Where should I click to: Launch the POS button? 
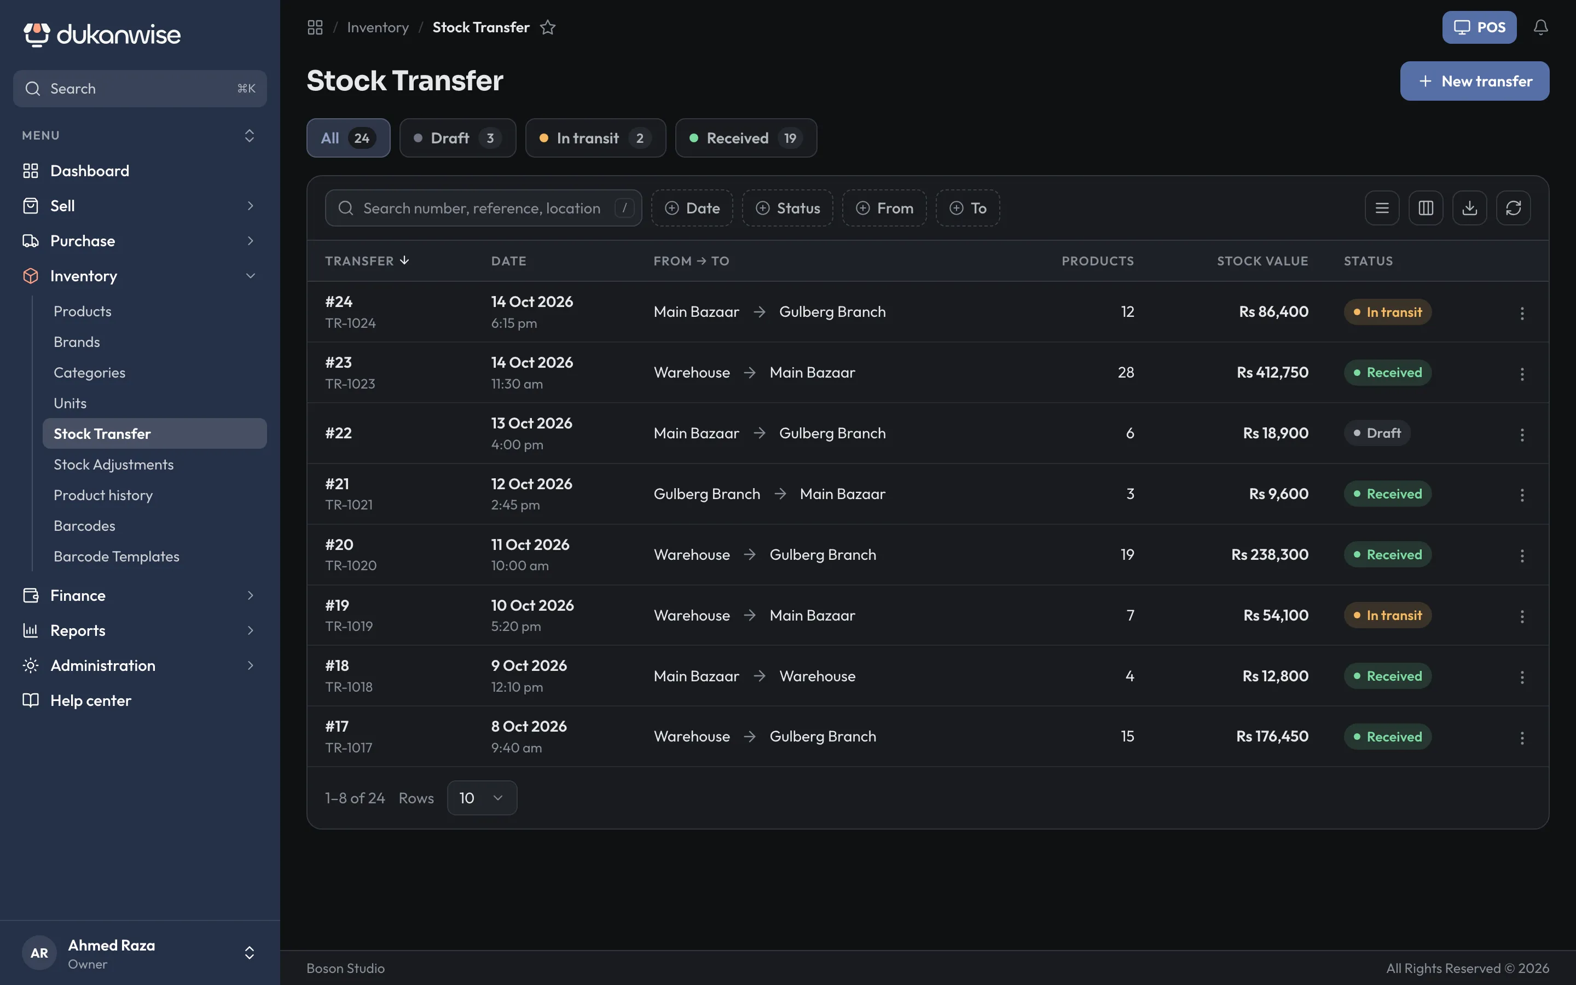pos(1479,27)
